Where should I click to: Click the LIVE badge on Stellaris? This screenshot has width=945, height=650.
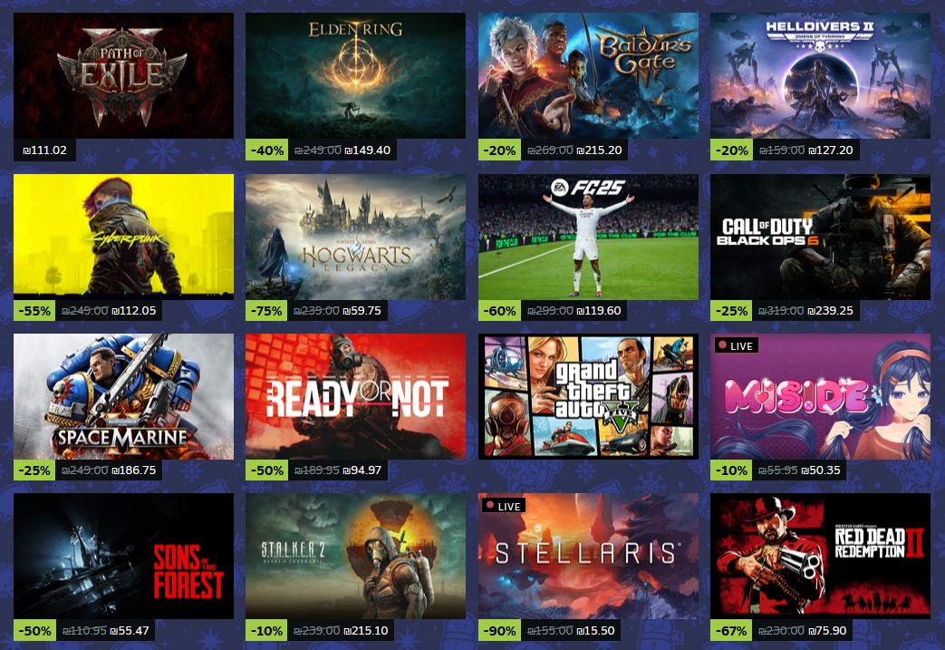(x=503, y=506)
